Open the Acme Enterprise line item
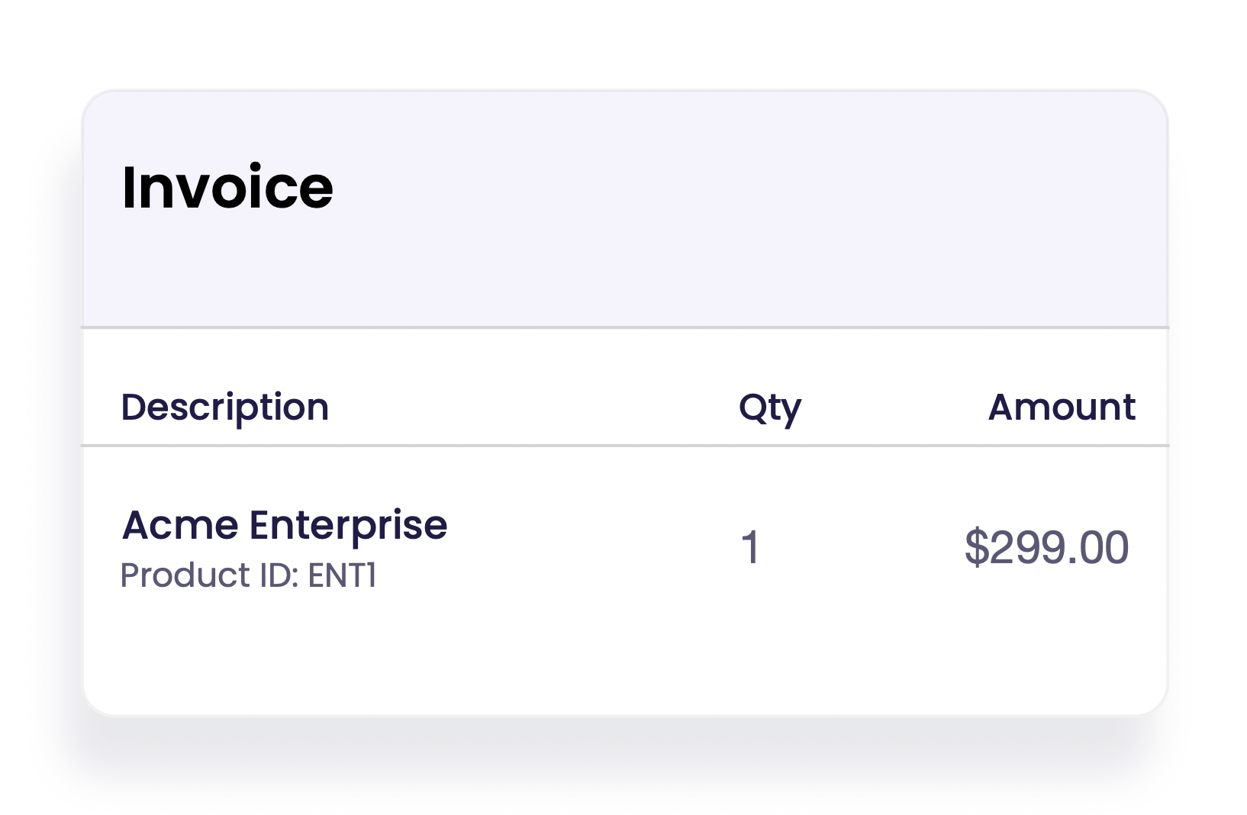 pyautogui.click(x=284, y=525)
